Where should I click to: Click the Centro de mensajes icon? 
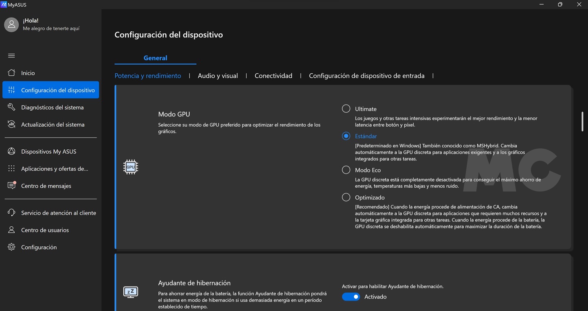click(11, 186)
